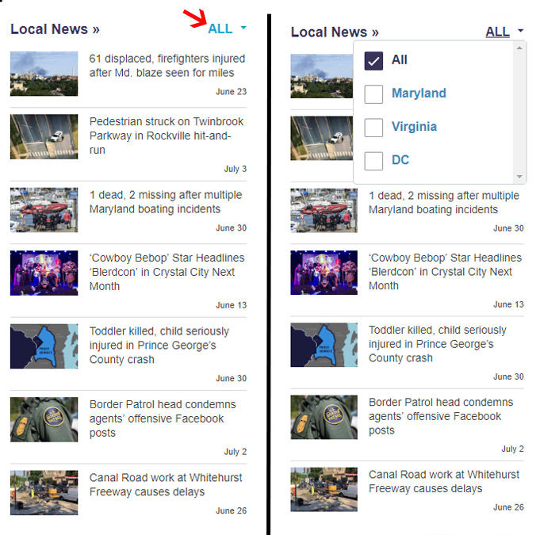The image size is (540, 535).
Task: Tick the Virginia checkbox
Action: tap(373, 127)
